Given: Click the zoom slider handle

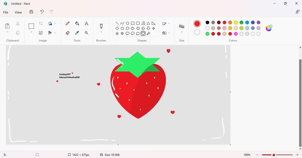Looking at the screenshot, I should [273, 155].
